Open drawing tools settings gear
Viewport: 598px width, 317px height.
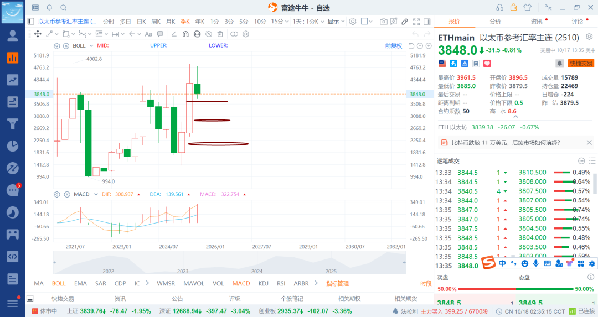(246, 34)
